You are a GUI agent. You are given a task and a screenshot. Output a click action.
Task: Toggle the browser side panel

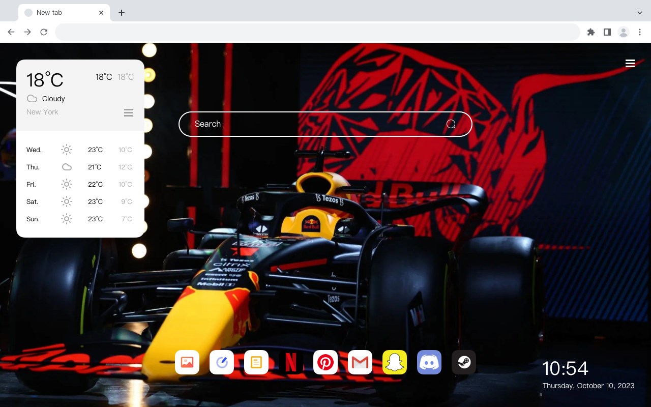pyautogui.click(x=607, y=32)
